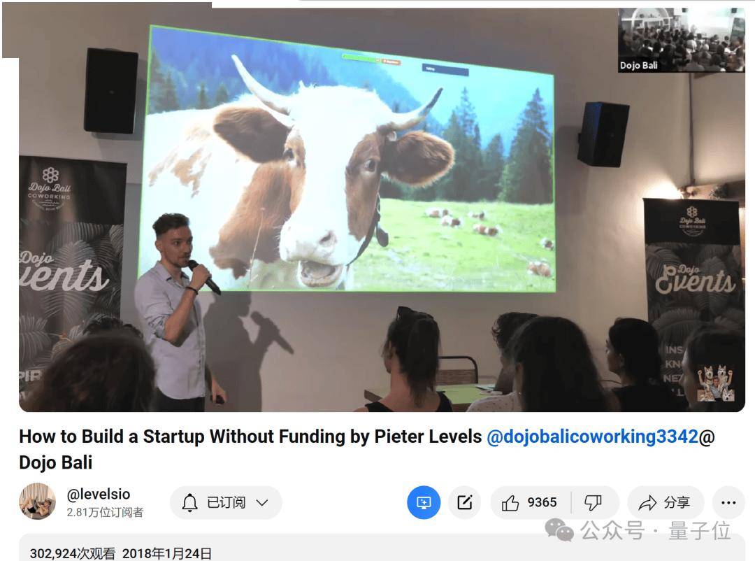755x561 pixels.
Task: Click the thumbs-down dislike icon
Action: [593, 503]
